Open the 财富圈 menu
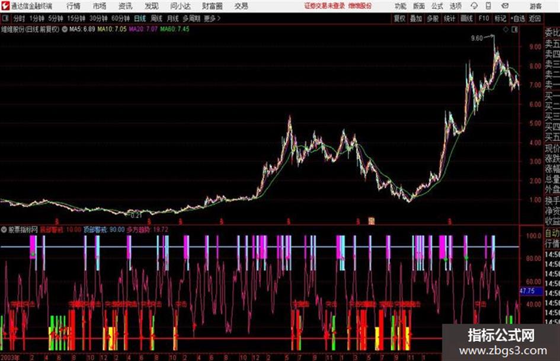560x361 pixels. [x=212, y=6]
